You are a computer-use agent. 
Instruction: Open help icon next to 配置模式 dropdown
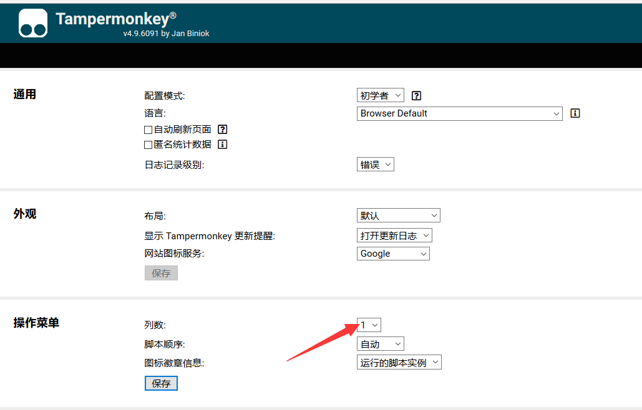click(x=416, y=96)
